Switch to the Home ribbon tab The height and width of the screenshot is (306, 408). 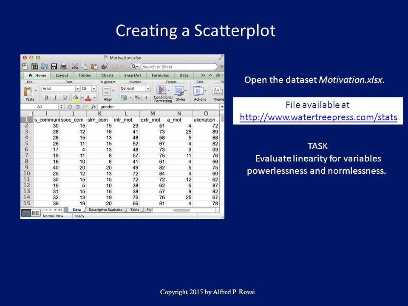37,75
